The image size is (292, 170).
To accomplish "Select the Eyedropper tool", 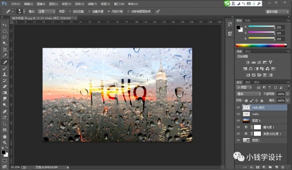I will [x=5, y=56].
